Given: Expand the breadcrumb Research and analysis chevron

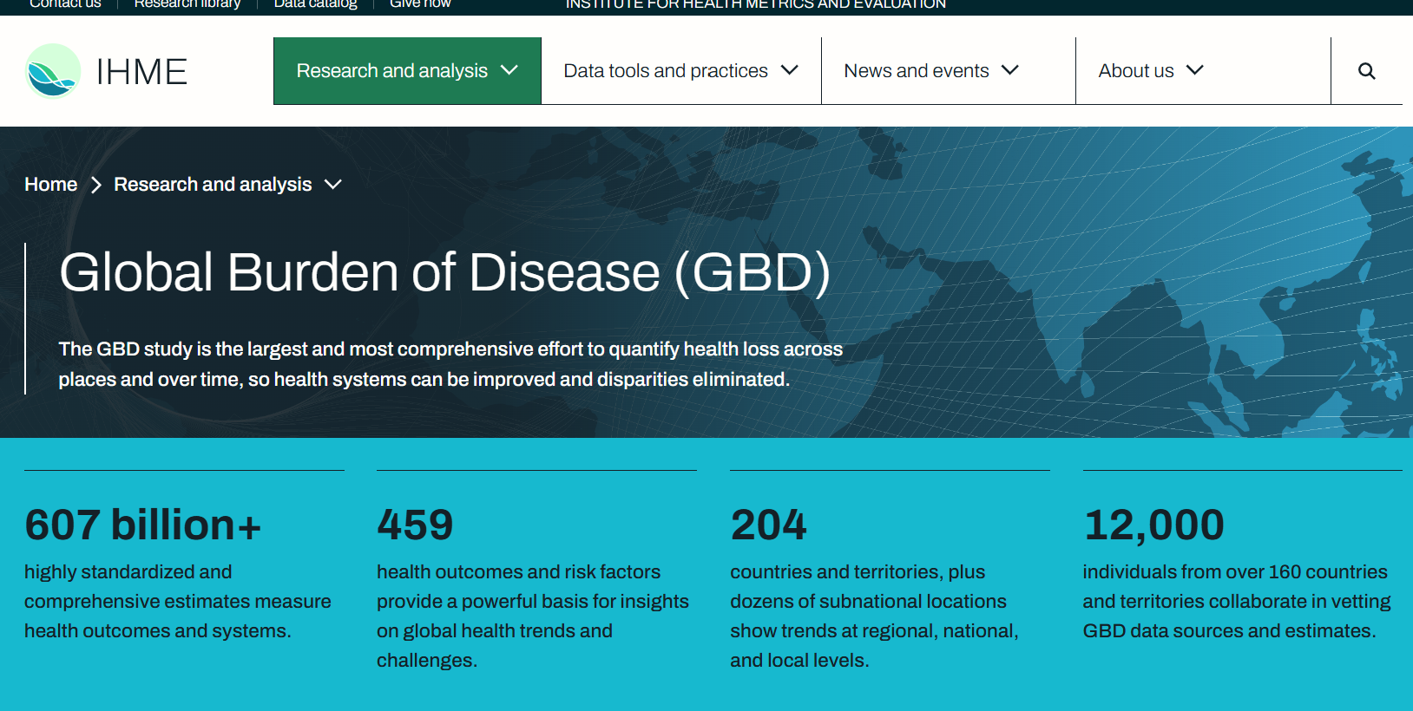Looking at the screenshot, I should pos(333,185).
